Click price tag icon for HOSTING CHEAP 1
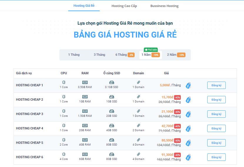This screenshot has height=167, width=244. [188, 85]
